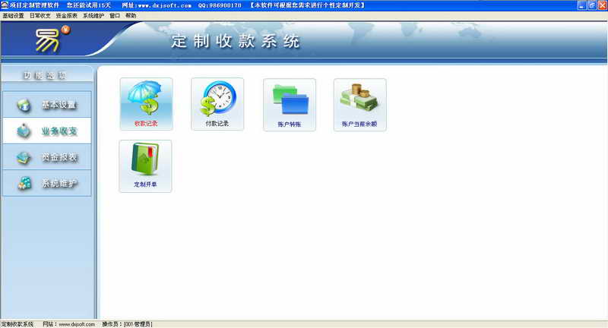Open the 系统维护 menu in the menu bar
Viewport: 608px width, 328px height.
tap(93, 15)
